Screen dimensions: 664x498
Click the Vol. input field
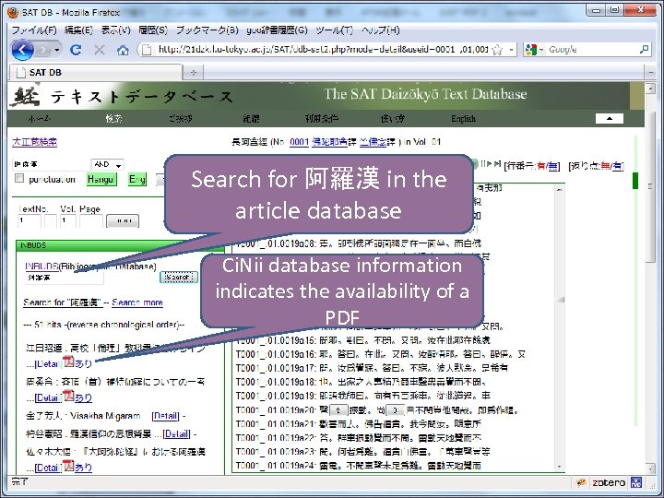point(67,221)
